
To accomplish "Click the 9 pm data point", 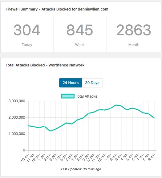I will click(89, 113).
